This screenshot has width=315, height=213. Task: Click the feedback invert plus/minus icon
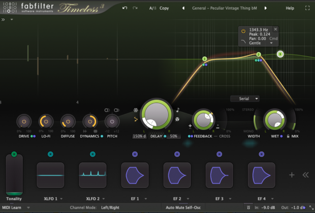pyautogui.click(x=217, y=126)
